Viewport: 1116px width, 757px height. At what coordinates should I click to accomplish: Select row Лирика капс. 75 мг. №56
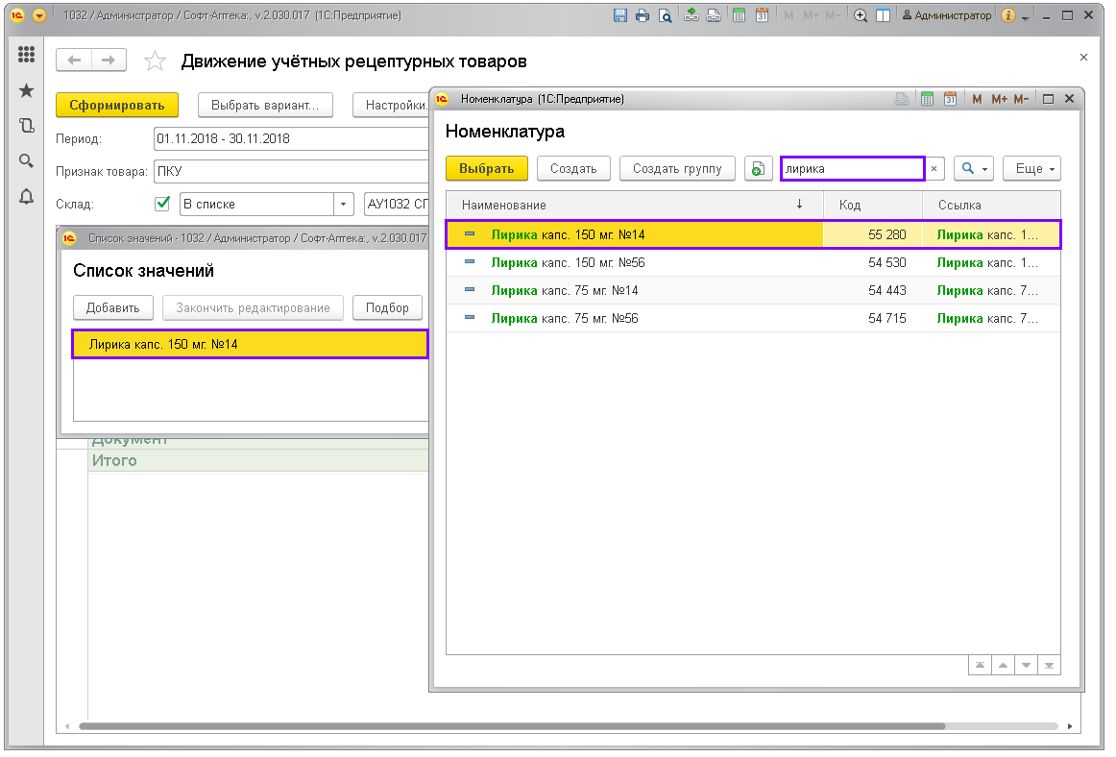[564, 318]
